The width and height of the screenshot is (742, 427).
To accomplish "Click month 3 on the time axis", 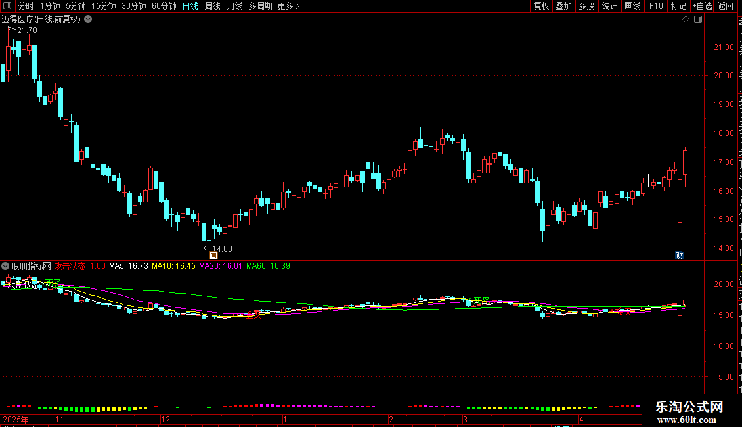I will point(465,419).
